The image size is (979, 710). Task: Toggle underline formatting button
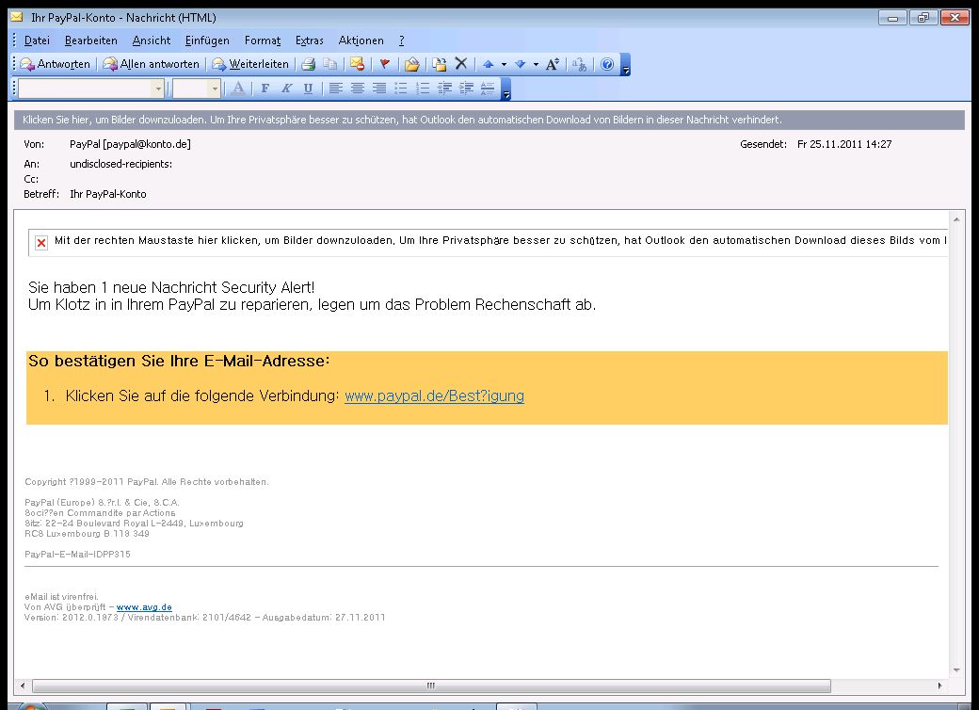[308, 89]
